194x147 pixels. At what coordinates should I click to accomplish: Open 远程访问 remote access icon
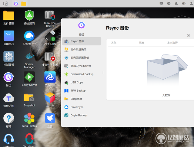pos(9,98)
